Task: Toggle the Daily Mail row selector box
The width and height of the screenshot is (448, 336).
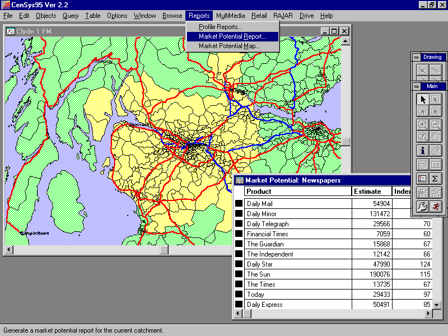Action: click(239, 204)
